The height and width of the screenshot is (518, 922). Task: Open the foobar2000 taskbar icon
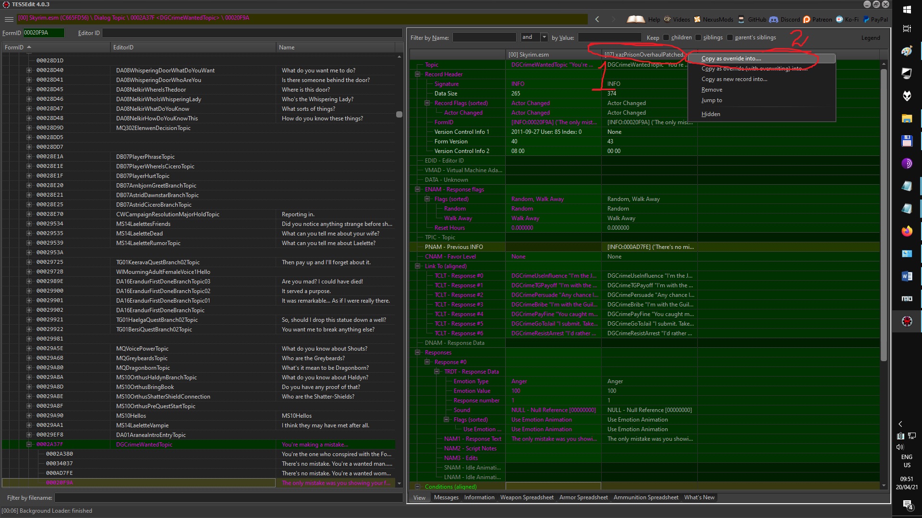[907, 96]
